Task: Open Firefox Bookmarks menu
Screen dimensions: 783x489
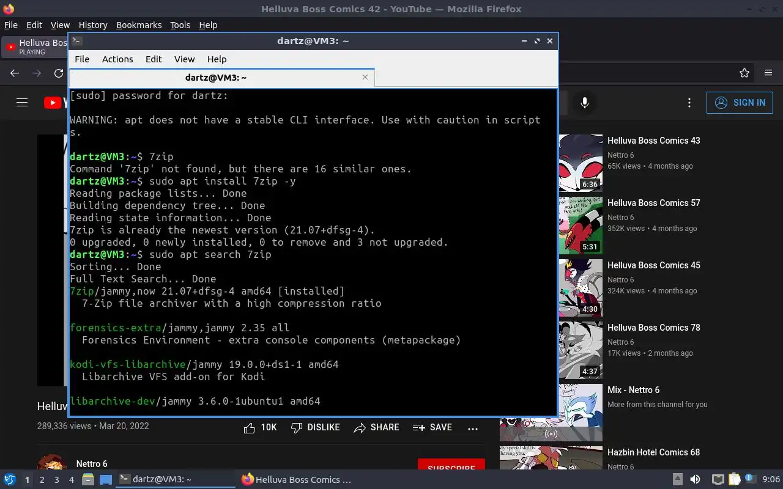Action: point(139,25)
